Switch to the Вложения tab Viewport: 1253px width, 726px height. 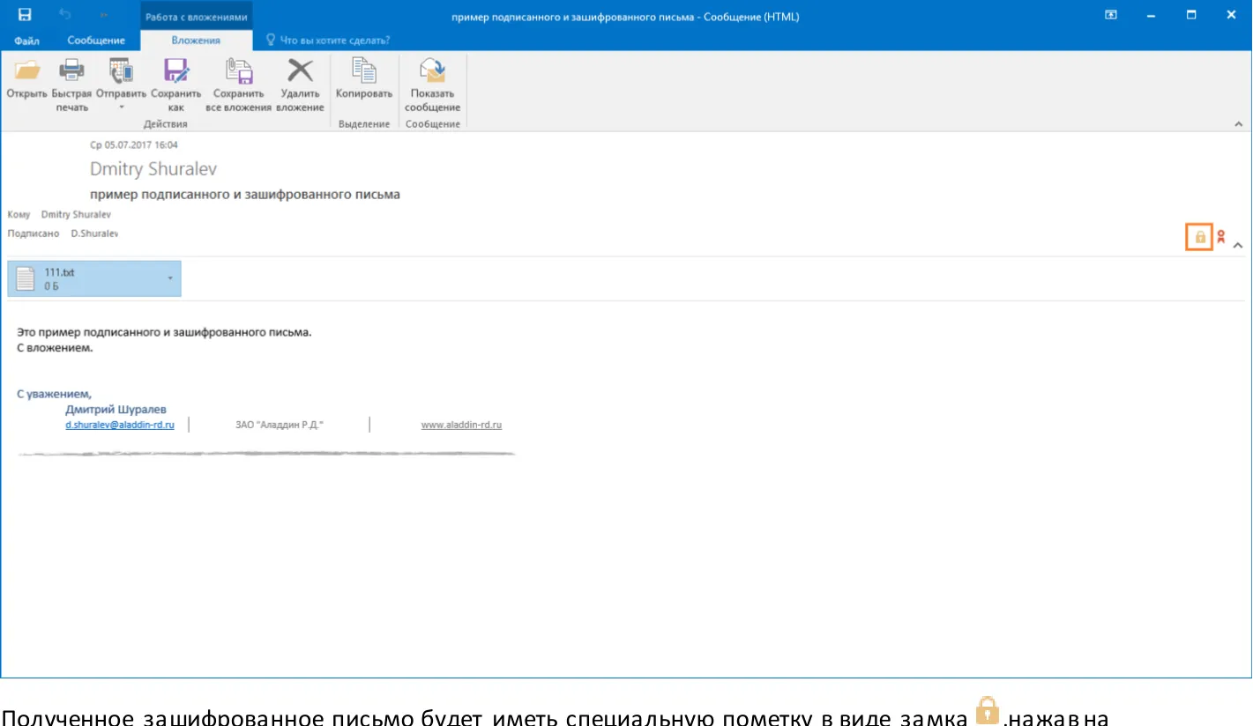197,41
